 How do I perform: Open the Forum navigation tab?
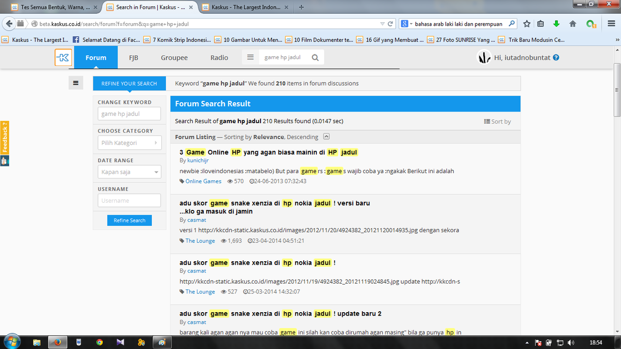[96, 57]
